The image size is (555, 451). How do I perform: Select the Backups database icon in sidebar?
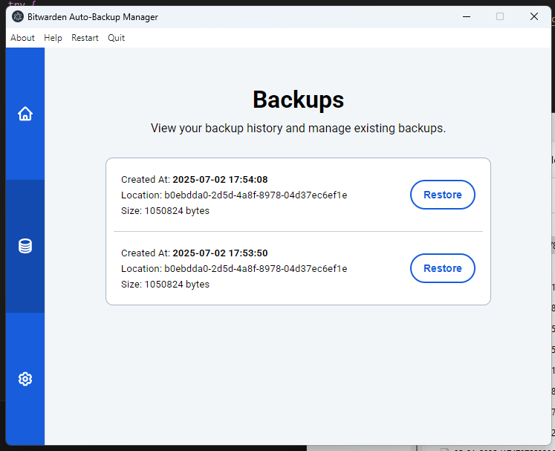click(25, 246)
